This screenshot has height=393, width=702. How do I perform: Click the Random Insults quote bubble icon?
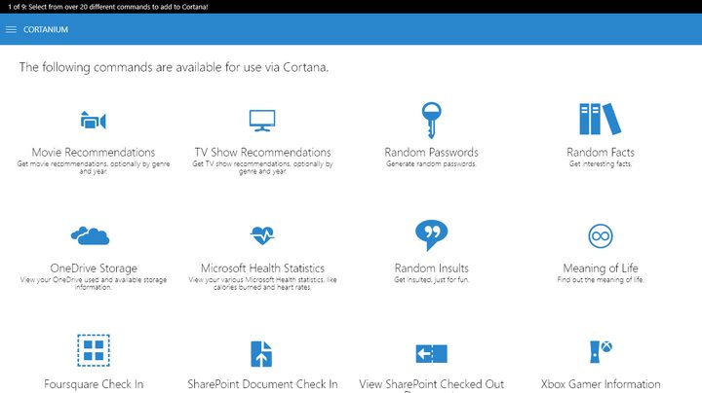pyautogui.click(x=431, y=234)
